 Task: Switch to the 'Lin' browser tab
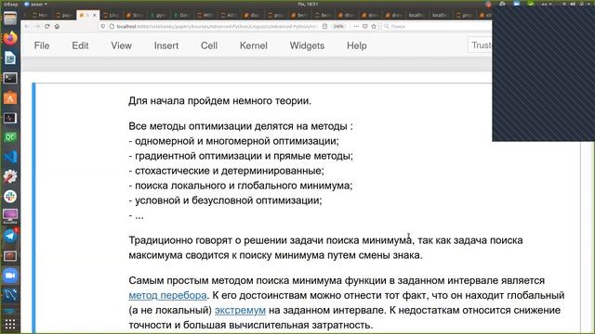(x=112, y=15)
